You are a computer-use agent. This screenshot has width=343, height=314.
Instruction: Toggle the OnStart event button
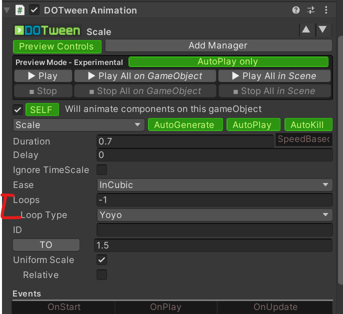point(64,307)
